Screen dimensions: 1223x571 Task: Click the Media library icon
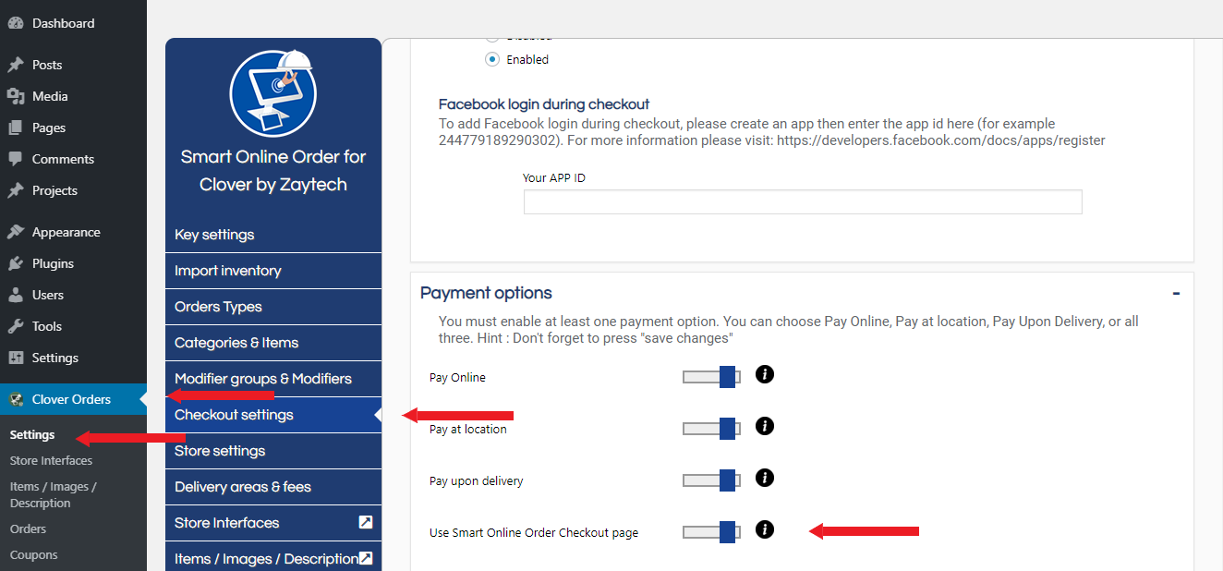click(x=16, y=96)
